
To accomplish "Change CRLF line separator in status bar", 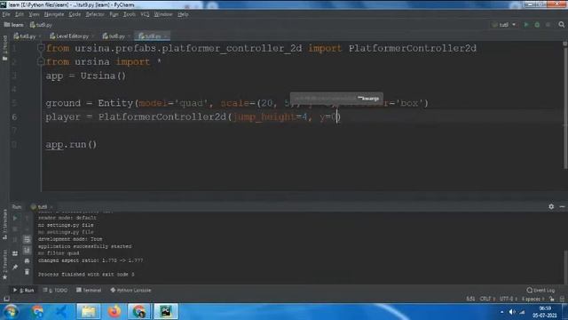I will (x=487, y=299).
